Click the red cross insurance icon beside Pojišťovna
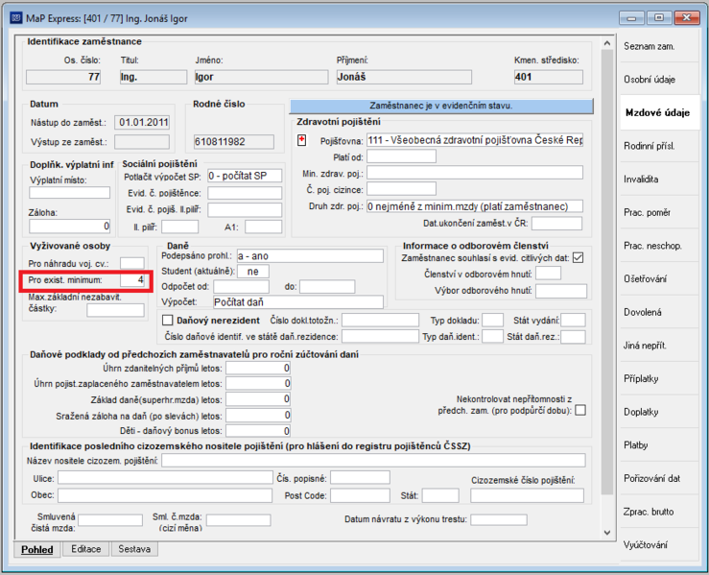The image size is (709, 575). [x=301, y=140]
